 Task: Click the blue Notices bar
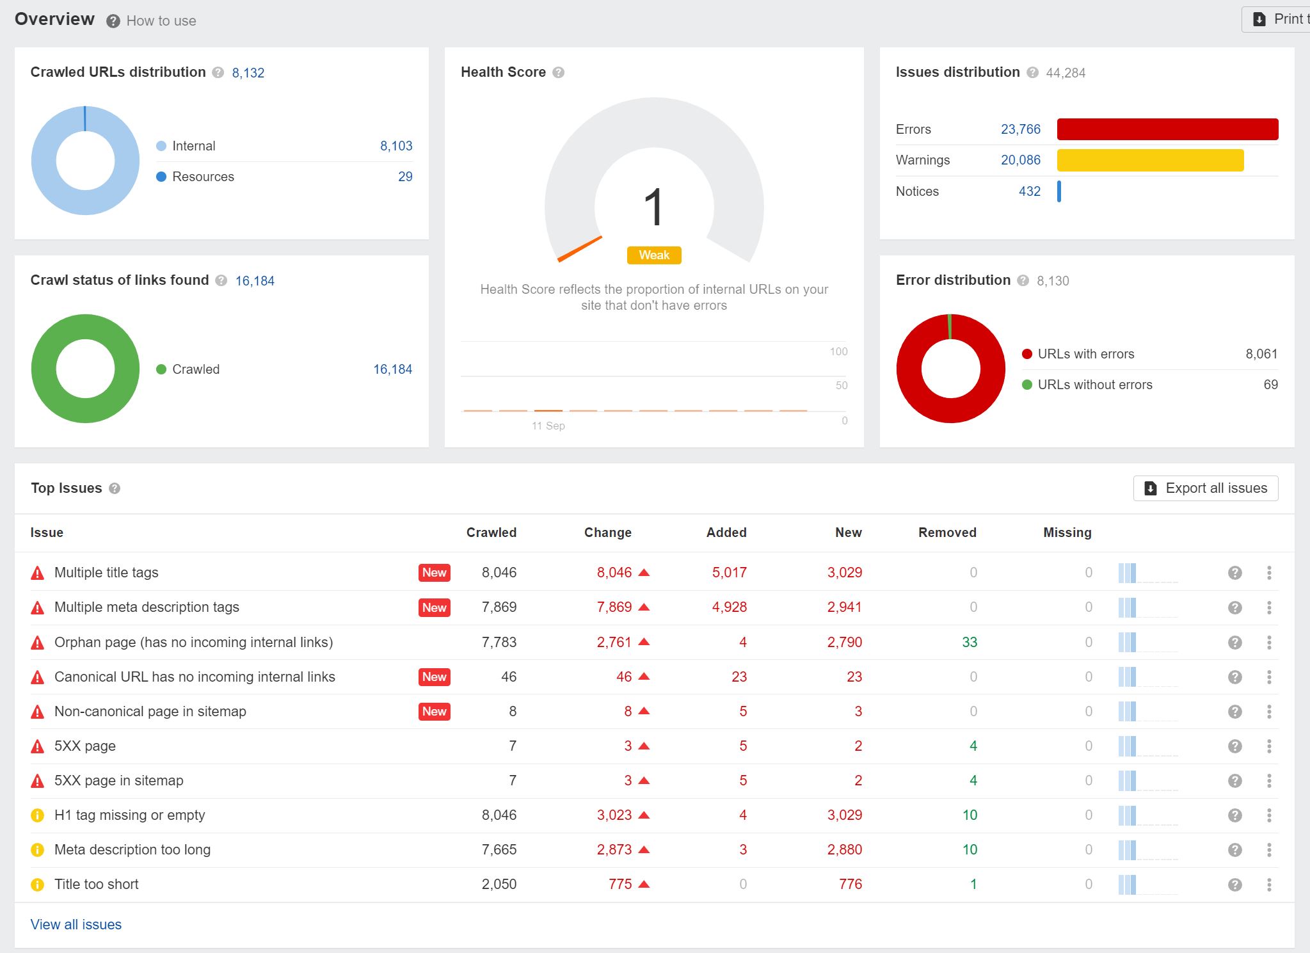click(1059, 191)
